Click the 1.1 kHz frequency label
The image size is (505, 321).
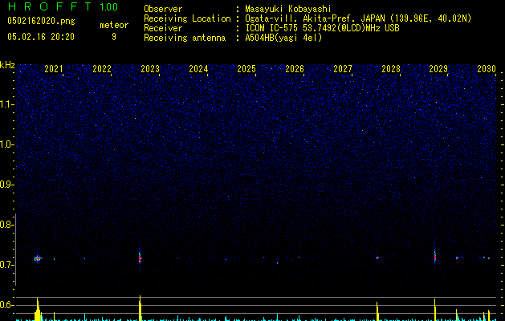[x=6, y=104]
